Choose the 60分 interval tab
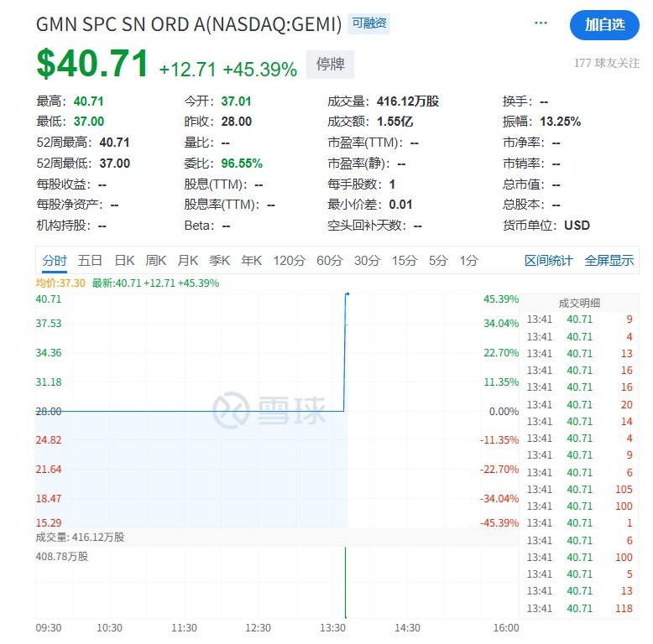The image size is (653, 644). [330, 261]
